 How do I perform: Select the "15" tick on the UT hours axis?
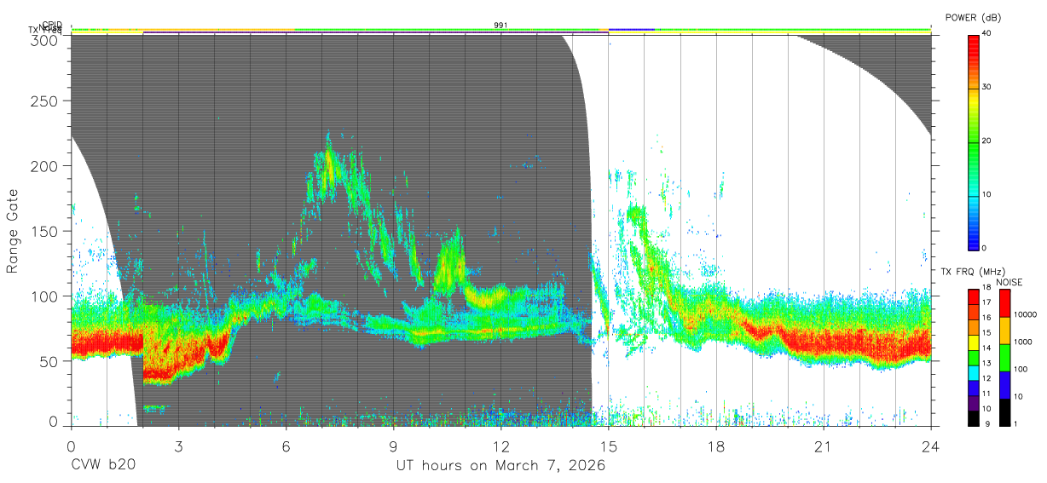(x=608, y=446)
